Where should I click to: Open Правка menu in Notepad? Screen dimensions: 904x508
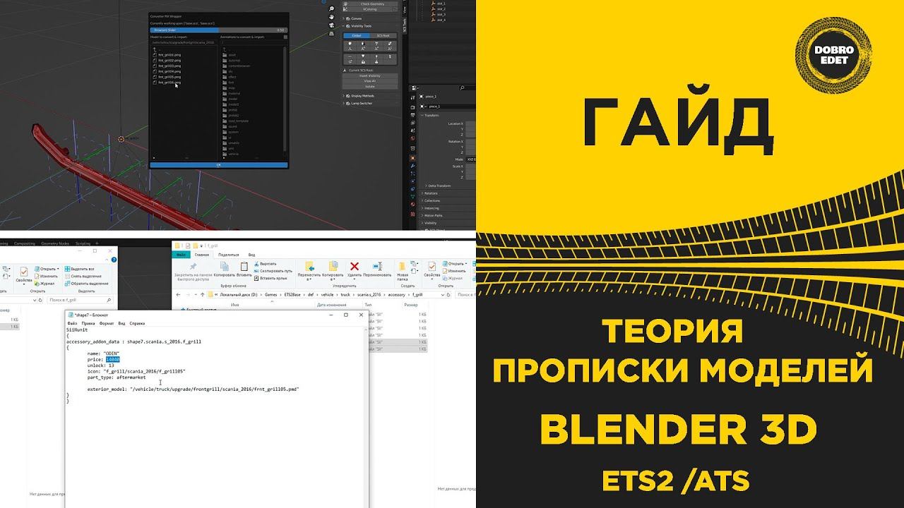pyautogui.click(x=88, y=323)
